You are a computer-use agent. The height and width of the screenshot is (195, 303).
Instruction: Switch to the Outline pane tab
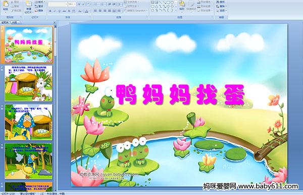pyautogui.click(x=14, y=22)
